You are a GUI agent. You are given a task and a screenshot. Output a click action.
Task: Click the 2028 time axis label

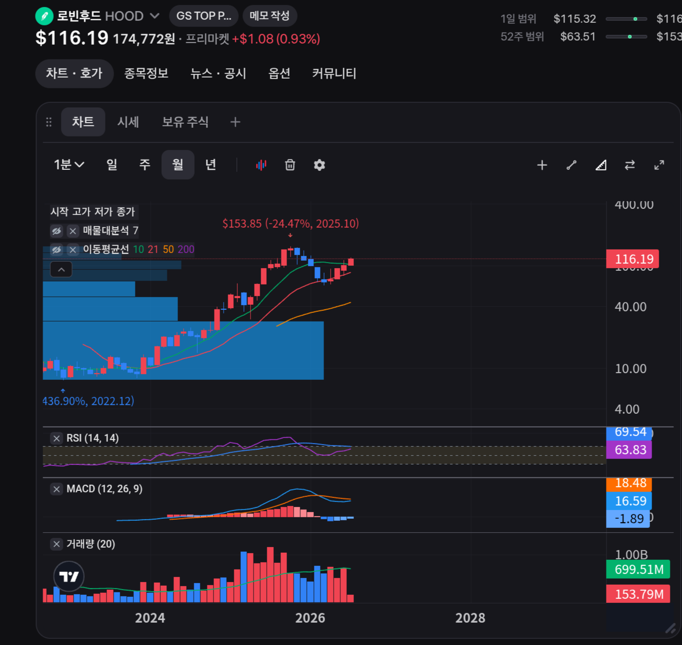click(471, 618)
